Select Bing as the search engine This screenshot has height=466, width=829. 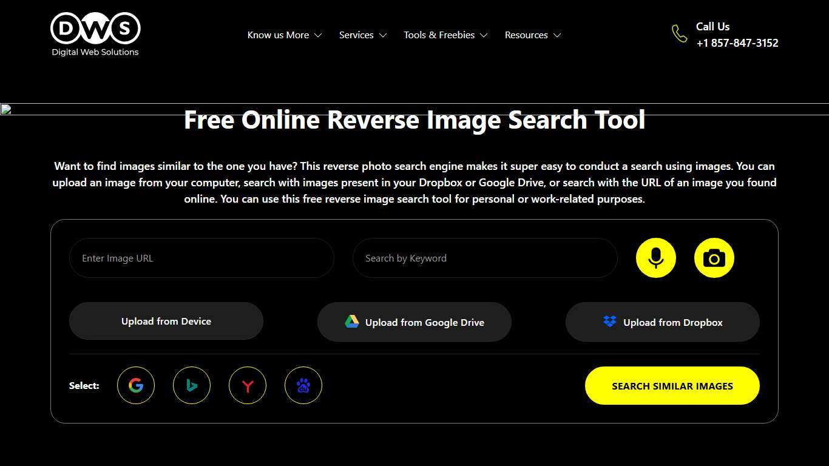click(192, 385)
